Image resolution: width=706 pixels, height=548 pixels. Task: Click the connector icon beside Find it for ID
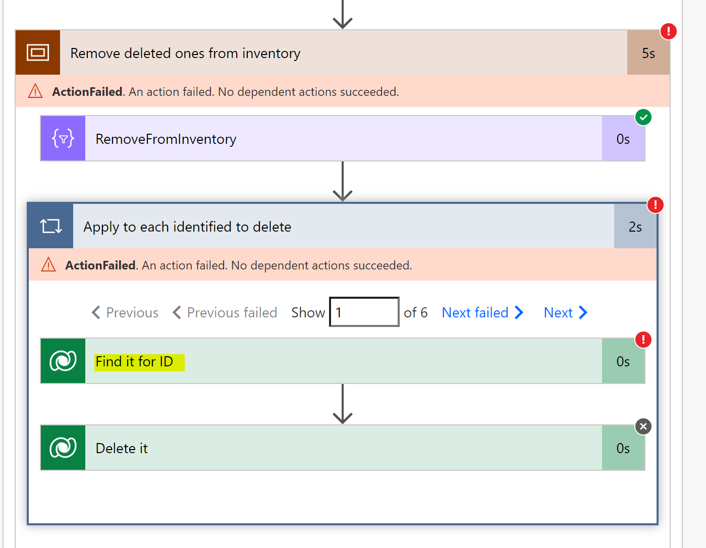point(63,361)
